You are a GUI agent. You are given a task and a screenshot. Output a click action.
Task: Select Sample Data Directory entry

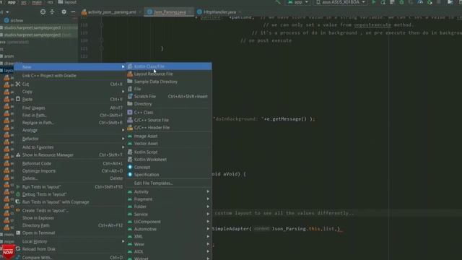coord(169,82)
